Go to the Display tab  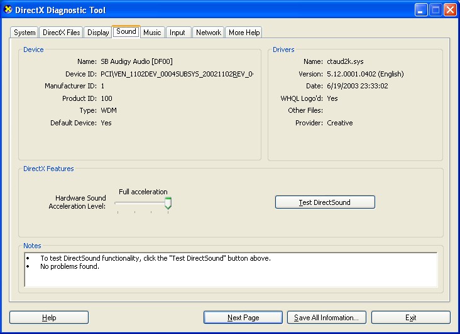98,33
